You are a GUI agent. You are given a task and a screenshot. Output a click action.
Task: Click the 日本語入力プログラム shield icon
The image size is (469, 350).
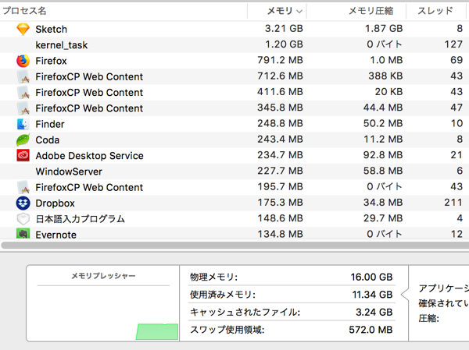[23, 219]
